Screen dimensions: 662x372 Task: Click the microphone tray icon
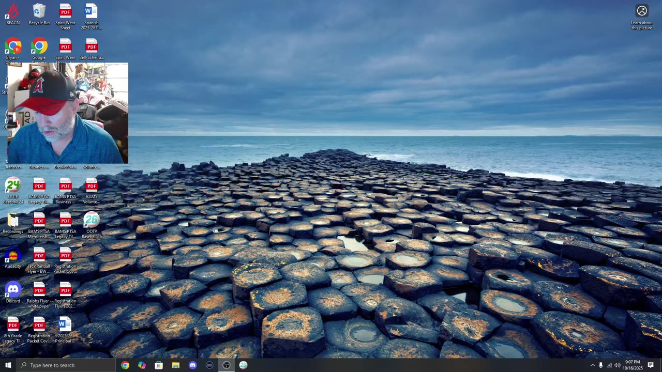(x=601, y=365)
